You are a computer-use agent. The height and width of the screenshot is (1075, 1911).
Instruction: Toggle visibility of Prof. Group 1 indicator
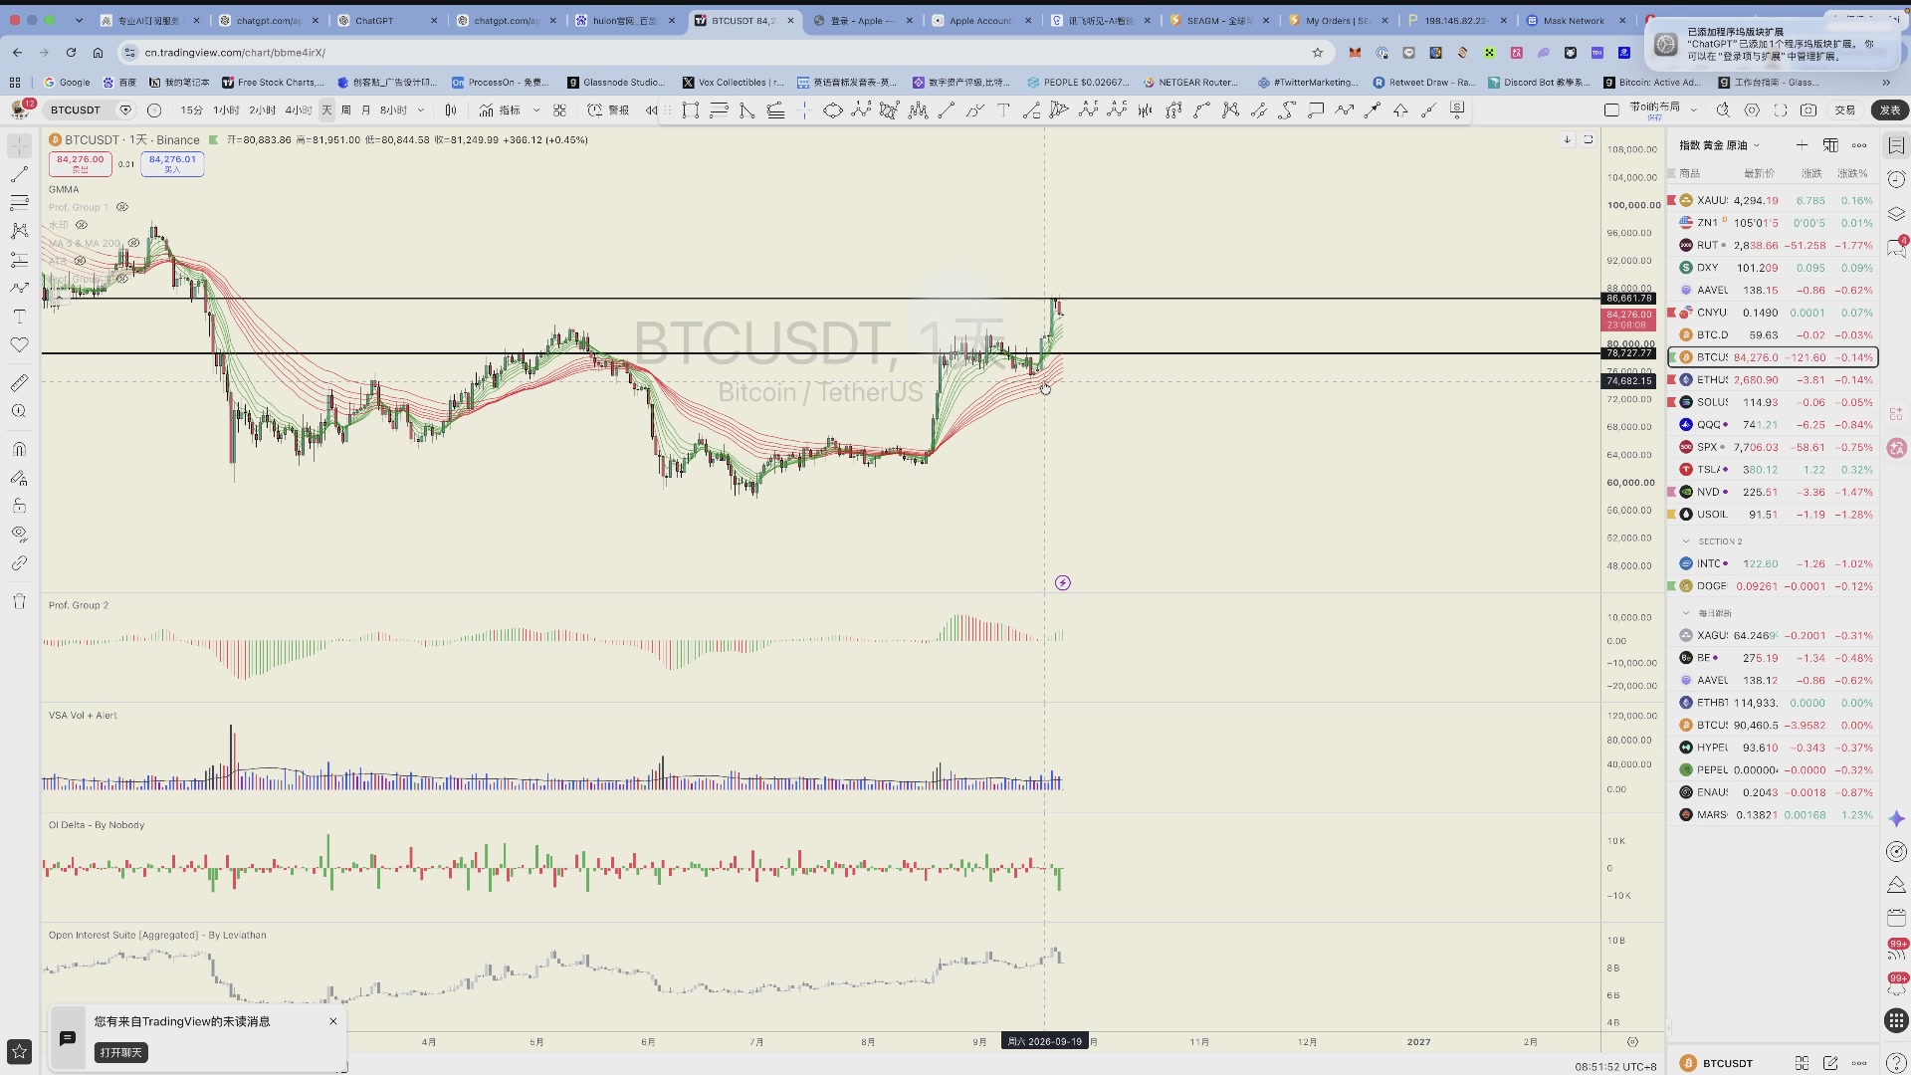(x=122, y=207)
